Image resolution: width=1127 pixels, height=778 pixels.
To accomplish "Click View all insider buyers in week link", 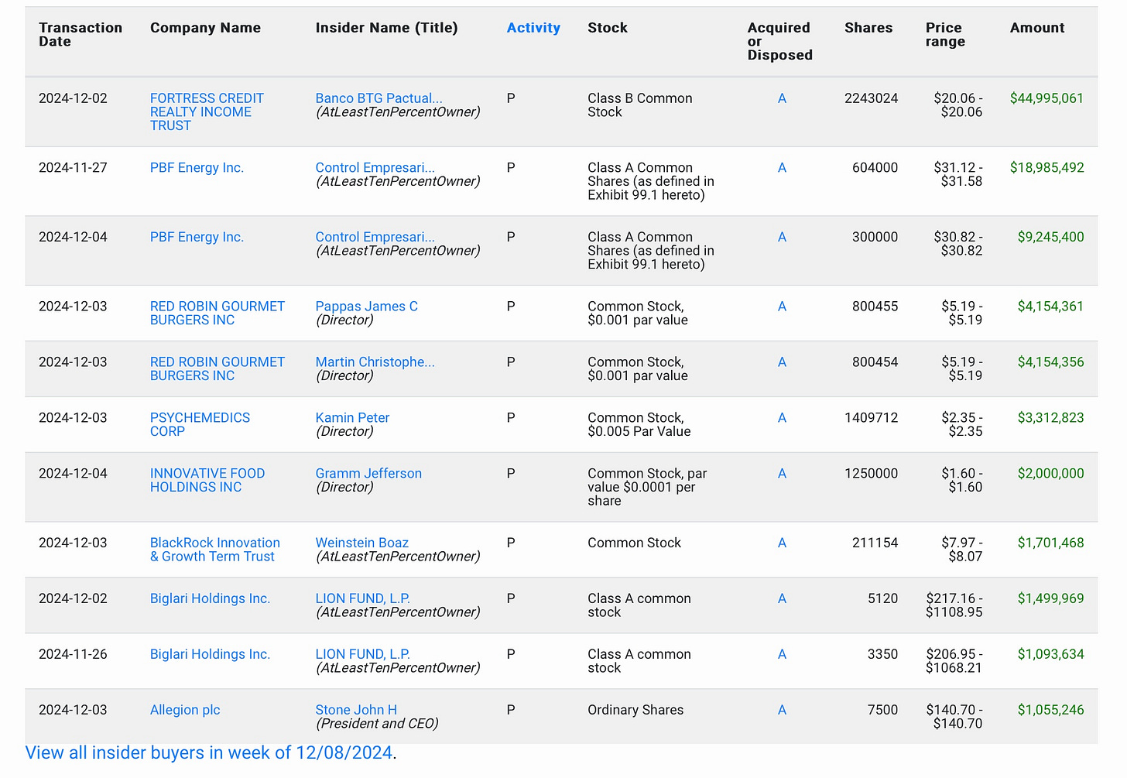I will [209, 753].
